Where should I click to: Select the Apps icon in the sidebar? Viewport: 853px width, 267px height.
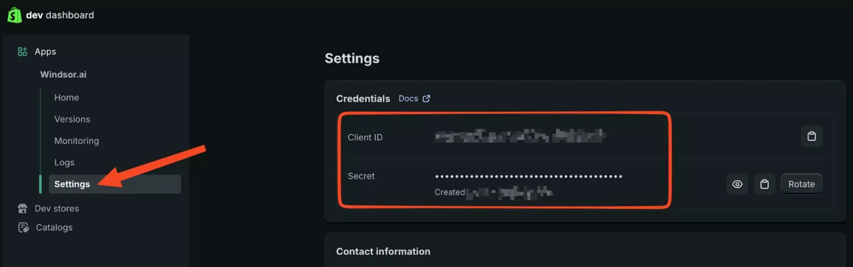(x=22, y=51)
